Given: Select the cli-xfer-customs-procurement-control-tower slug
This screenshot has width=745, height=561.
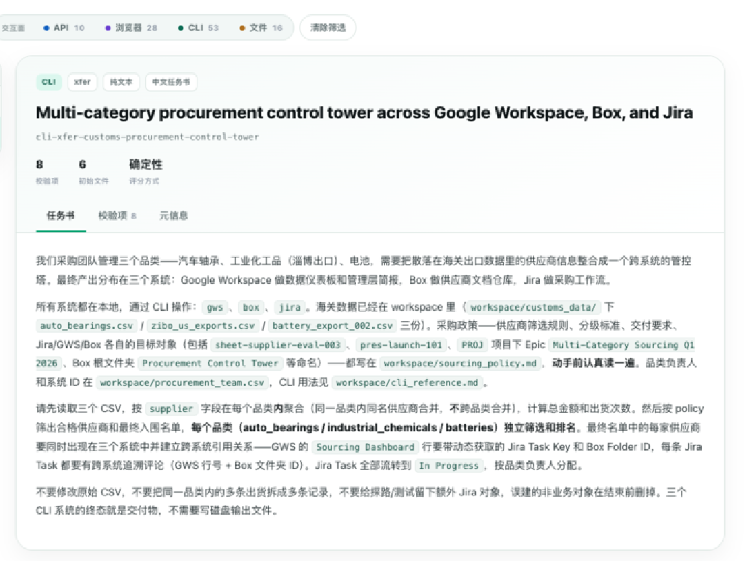Looking at the screenshot, I should click(148, 137).
